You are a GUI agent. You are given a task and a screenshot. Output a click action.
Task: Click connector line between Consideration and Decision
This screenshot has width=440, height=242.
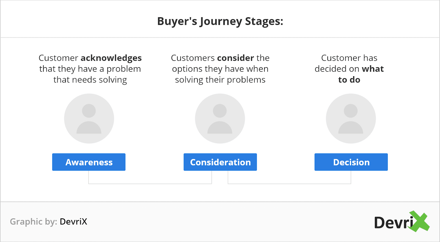pyautogui.click(x=289, y=184)
